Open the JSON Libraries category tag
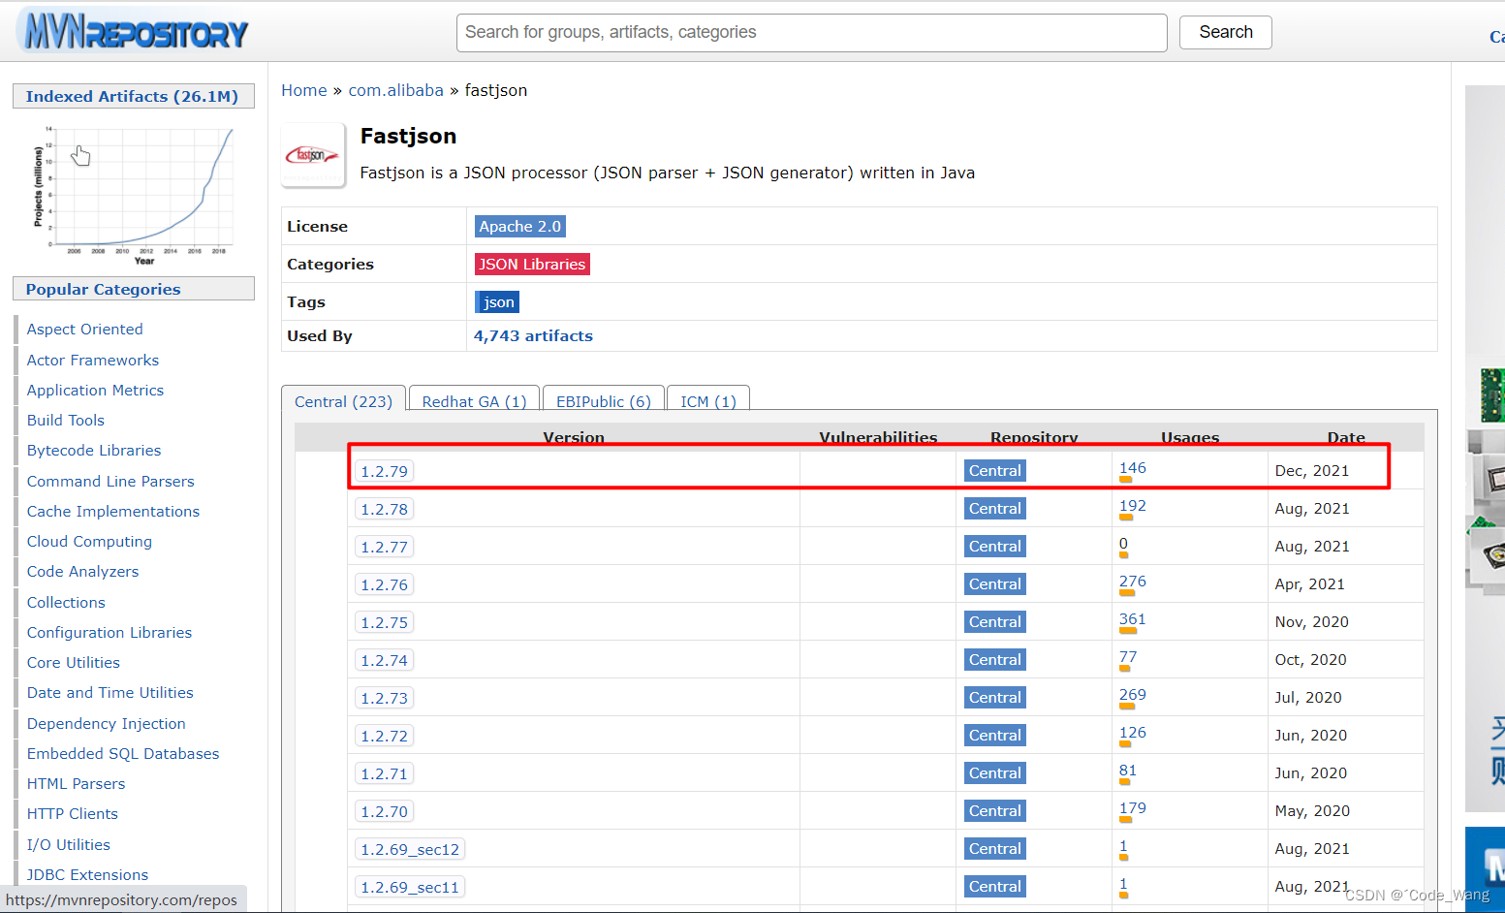Image resolution: width=1505 pixels, height=913 pixels. point(532,264)
